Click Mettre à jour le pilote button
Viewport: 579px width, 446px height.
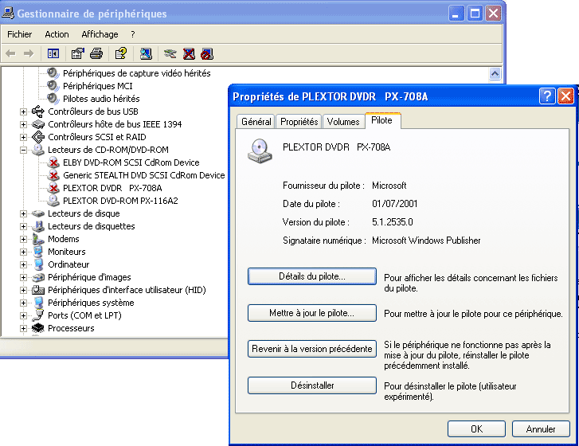(312, 313)
